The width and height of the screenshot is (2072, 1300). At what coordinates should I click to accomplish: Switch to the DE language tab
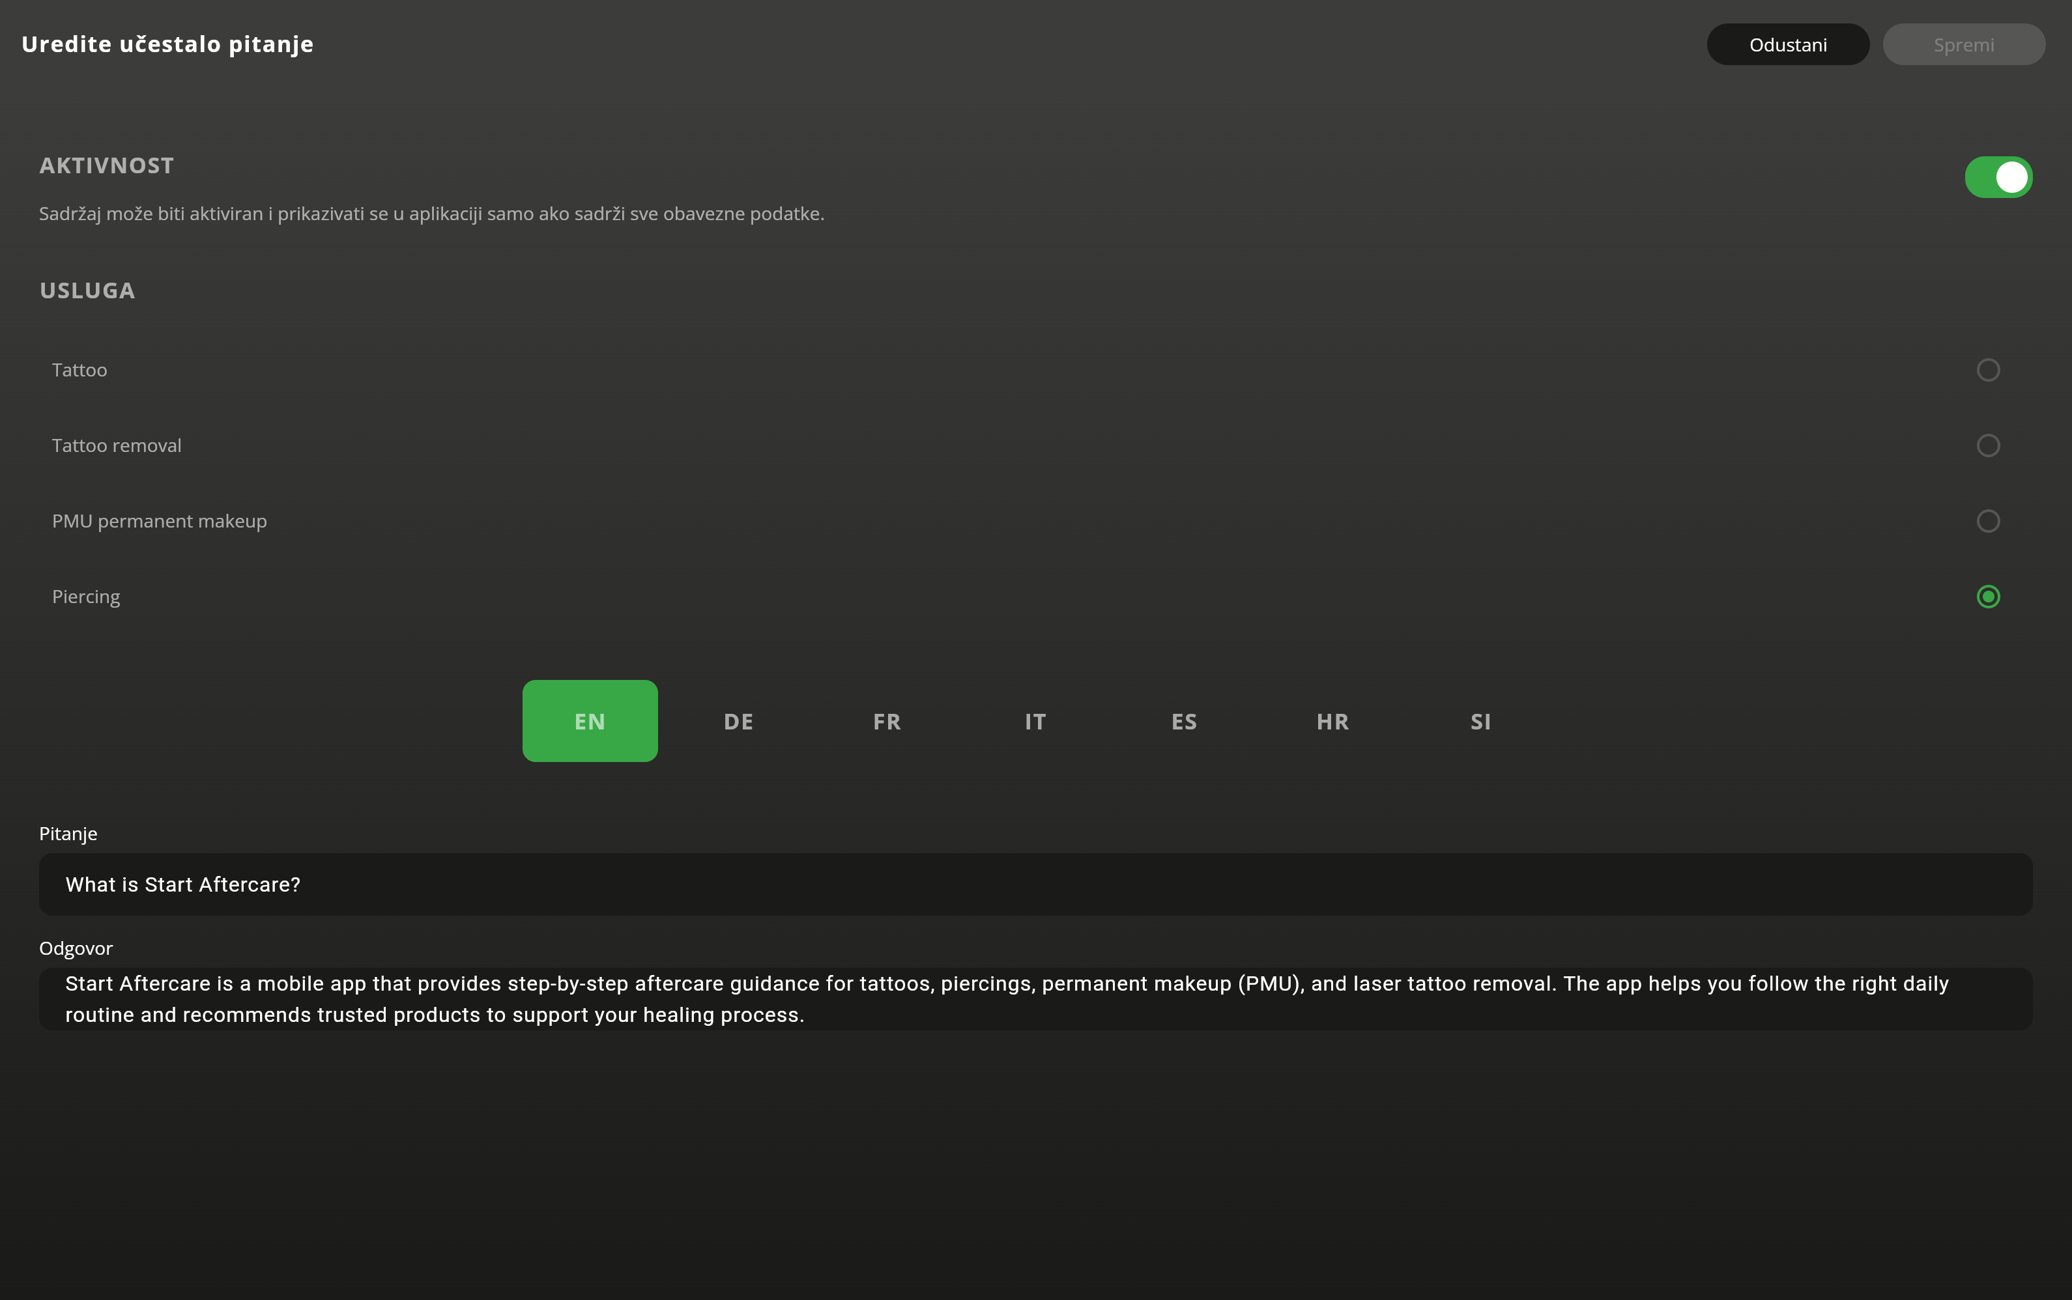coord(738,722)
